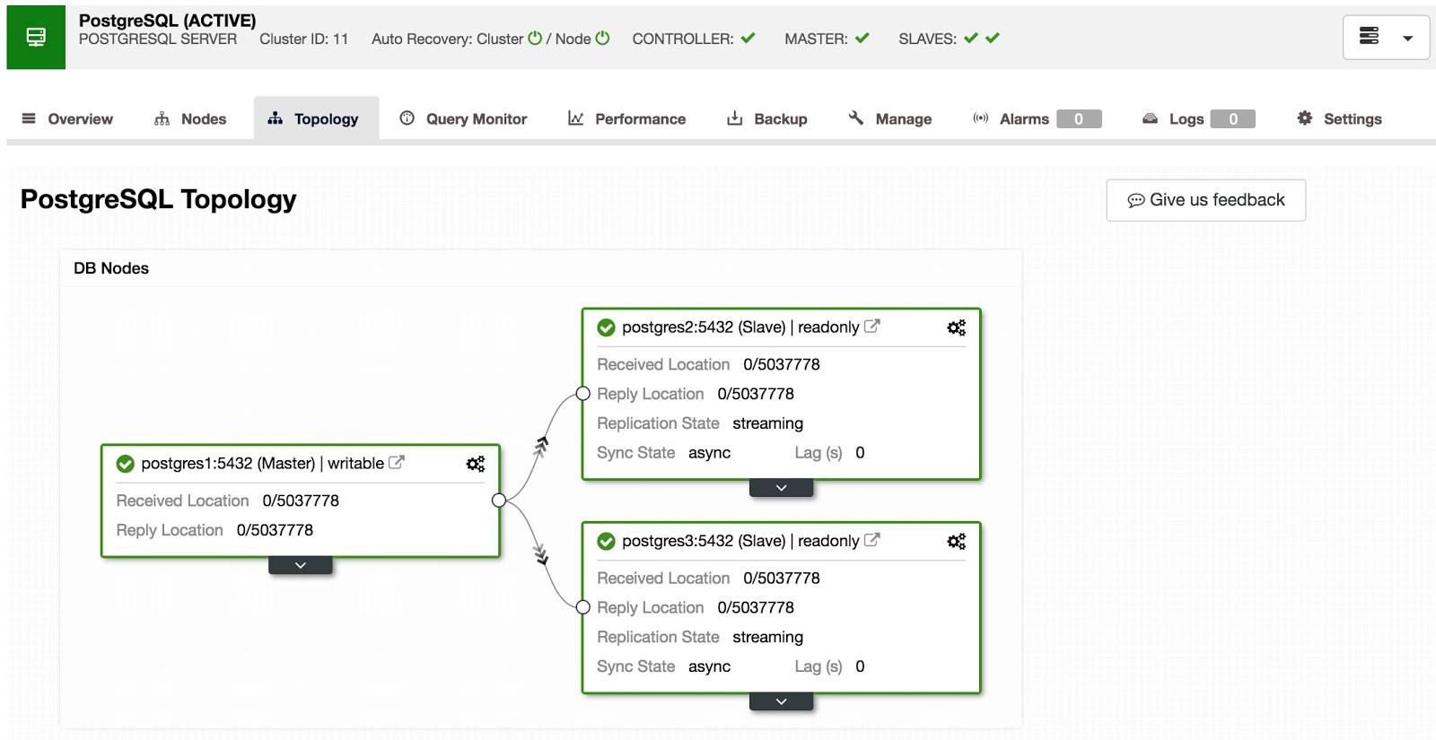Open gear menu on postgres2 slave node
This screenshot has height=740, width=1436.
pyautogui.click(x=957, y=327)
